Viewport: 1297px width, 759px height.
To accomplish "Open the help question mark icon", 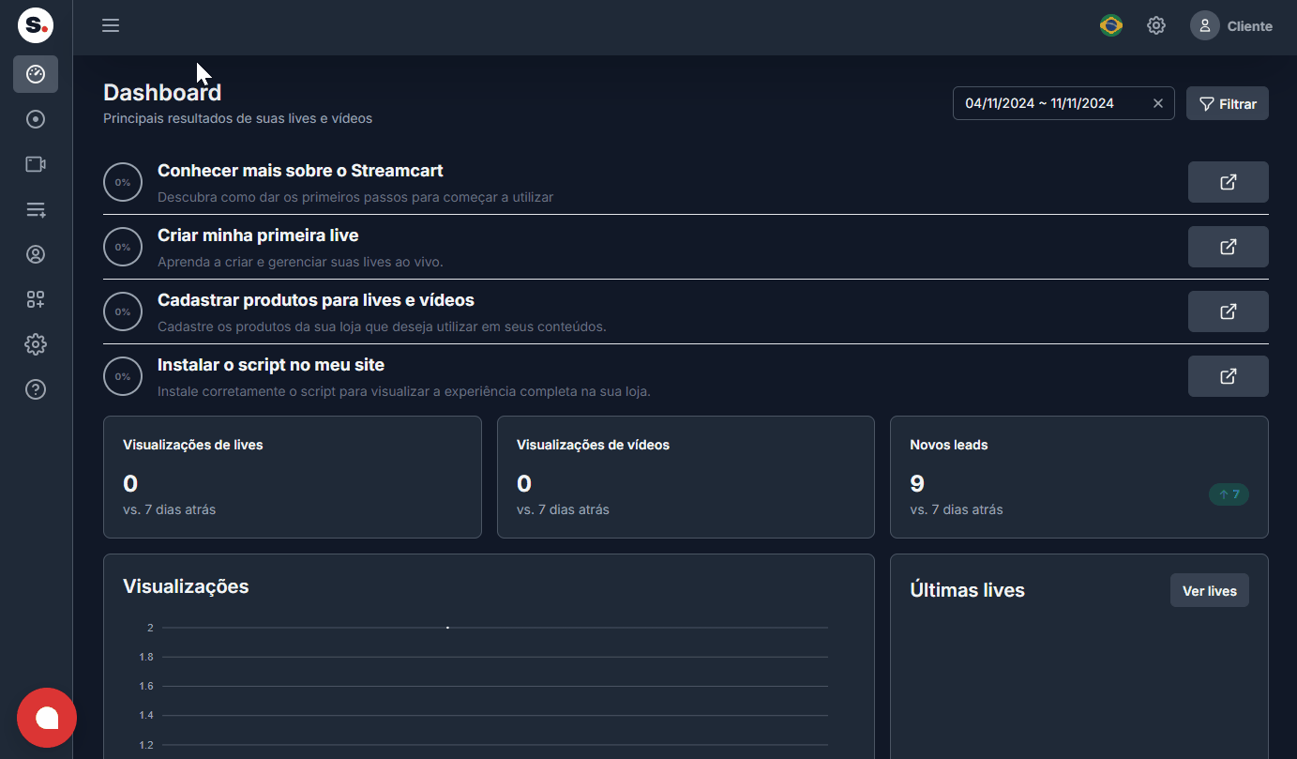I will click(x=36, y=389).
